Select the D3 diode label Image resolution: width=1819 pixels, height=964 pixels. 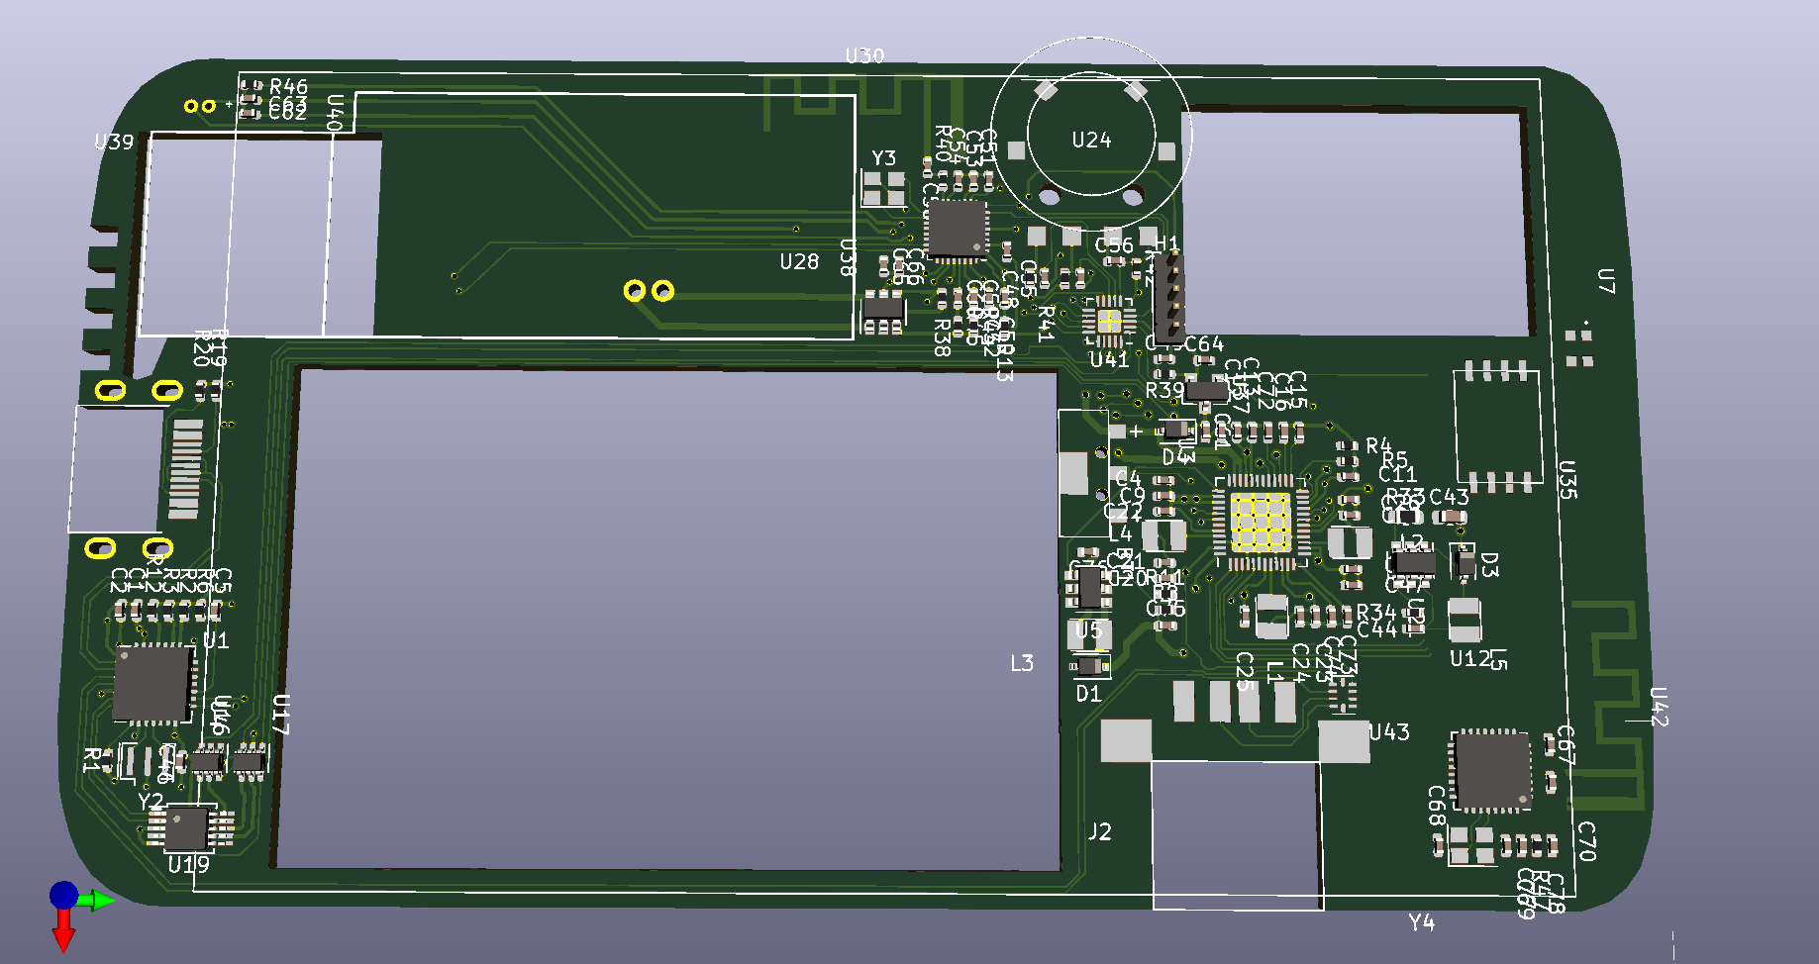(1489, 565)
